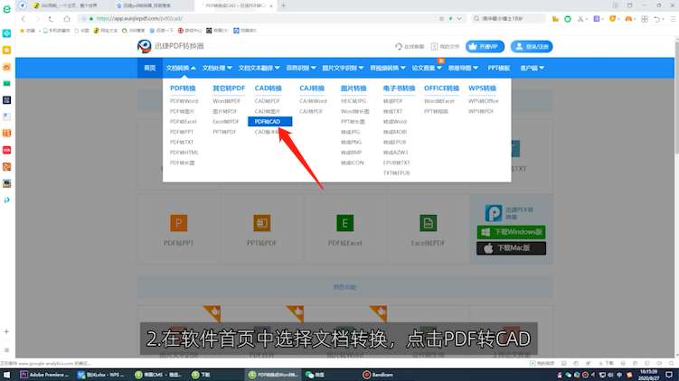Select PDF转Word in the menu
Image resolution: width=679 pixels, height=381 pixels.
184,101
